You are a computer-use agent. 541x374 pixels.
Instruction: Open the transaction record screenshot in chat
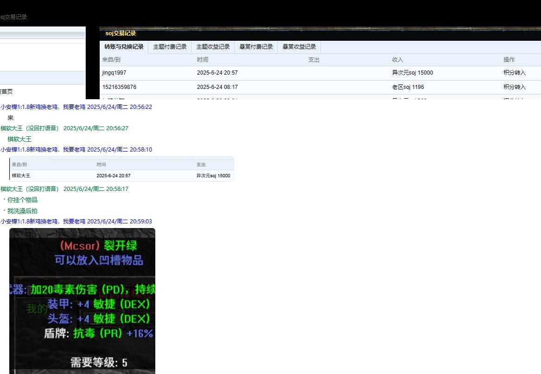121,169
